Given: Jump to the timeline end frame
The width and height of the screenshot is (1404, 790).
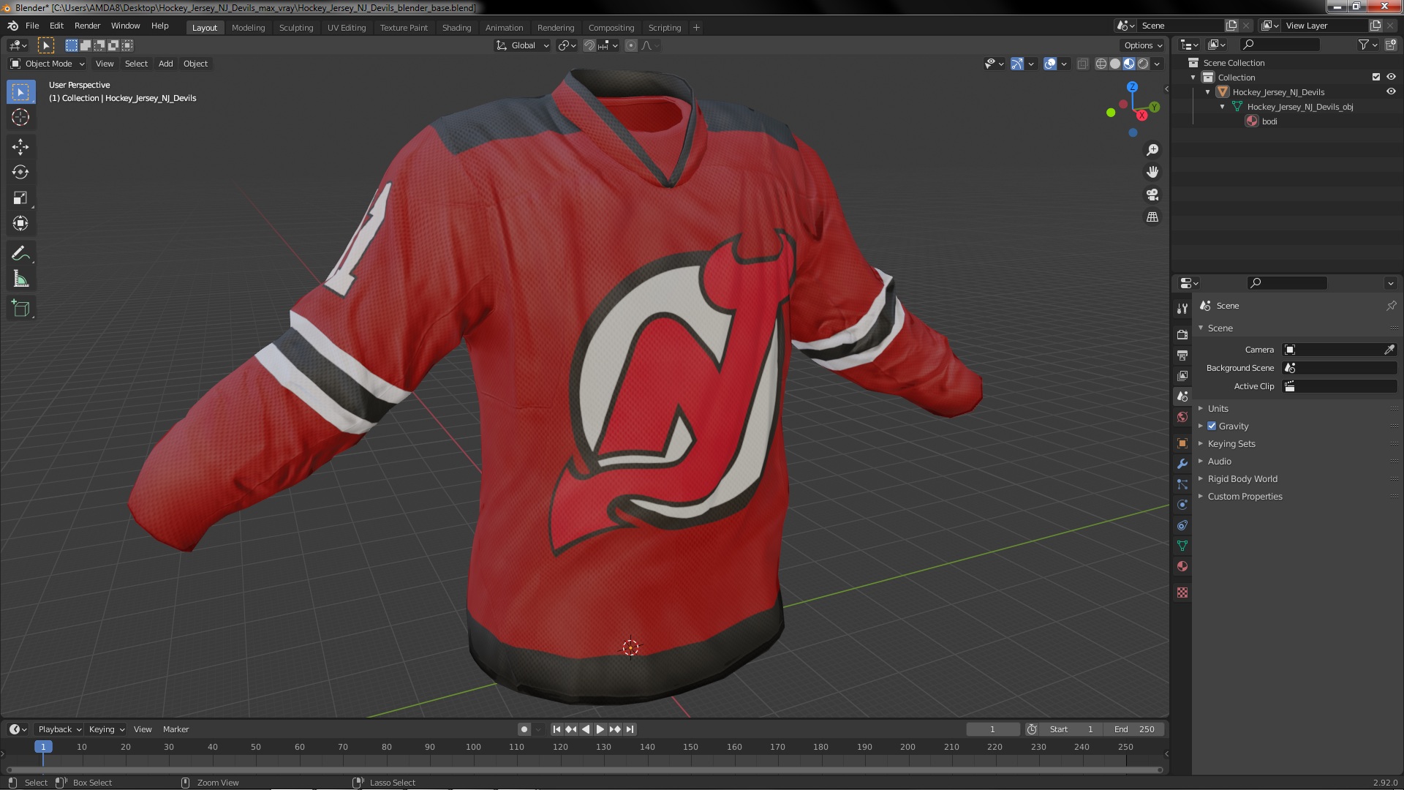Looking at the screenshot, I should (x=630, y=729).
